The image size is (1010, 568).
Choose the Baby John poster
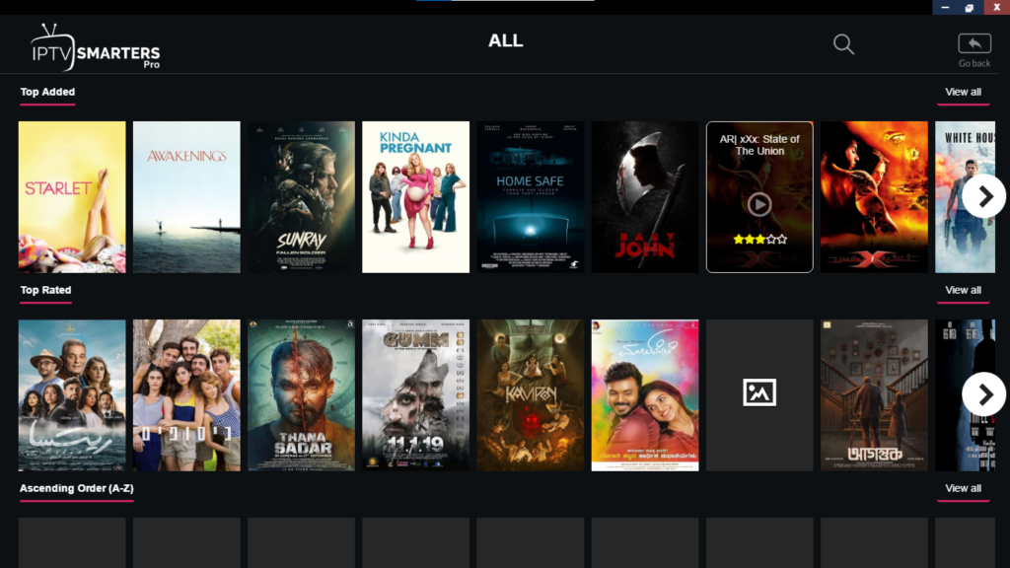coord(644,197)
